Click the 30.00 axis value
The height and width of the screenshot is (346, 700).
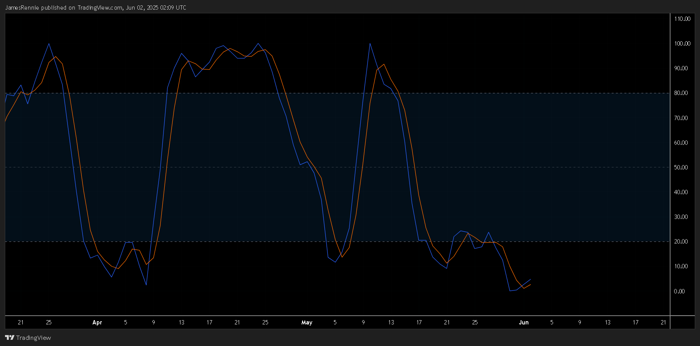(681, 217)
